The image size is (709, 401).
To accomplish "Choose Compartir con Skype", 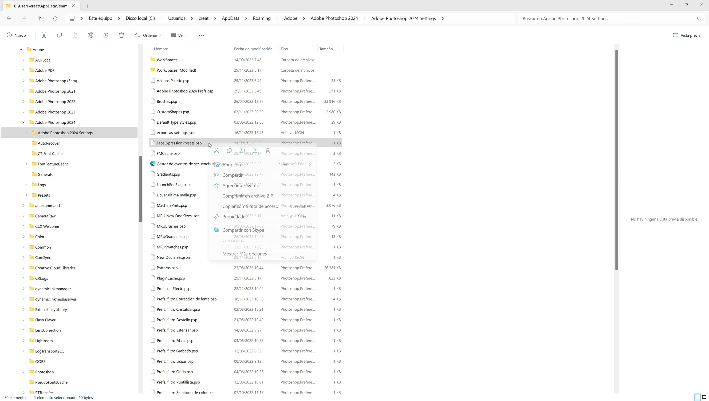I will [263, 230].
